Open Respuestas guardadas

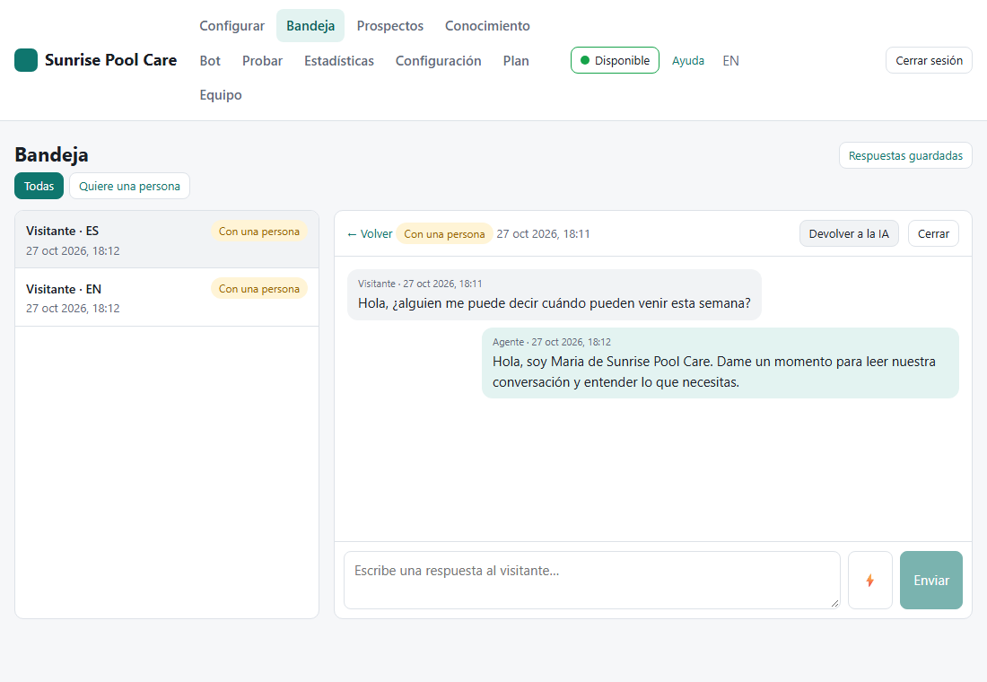pyautogui.click(x=905, y=155)
